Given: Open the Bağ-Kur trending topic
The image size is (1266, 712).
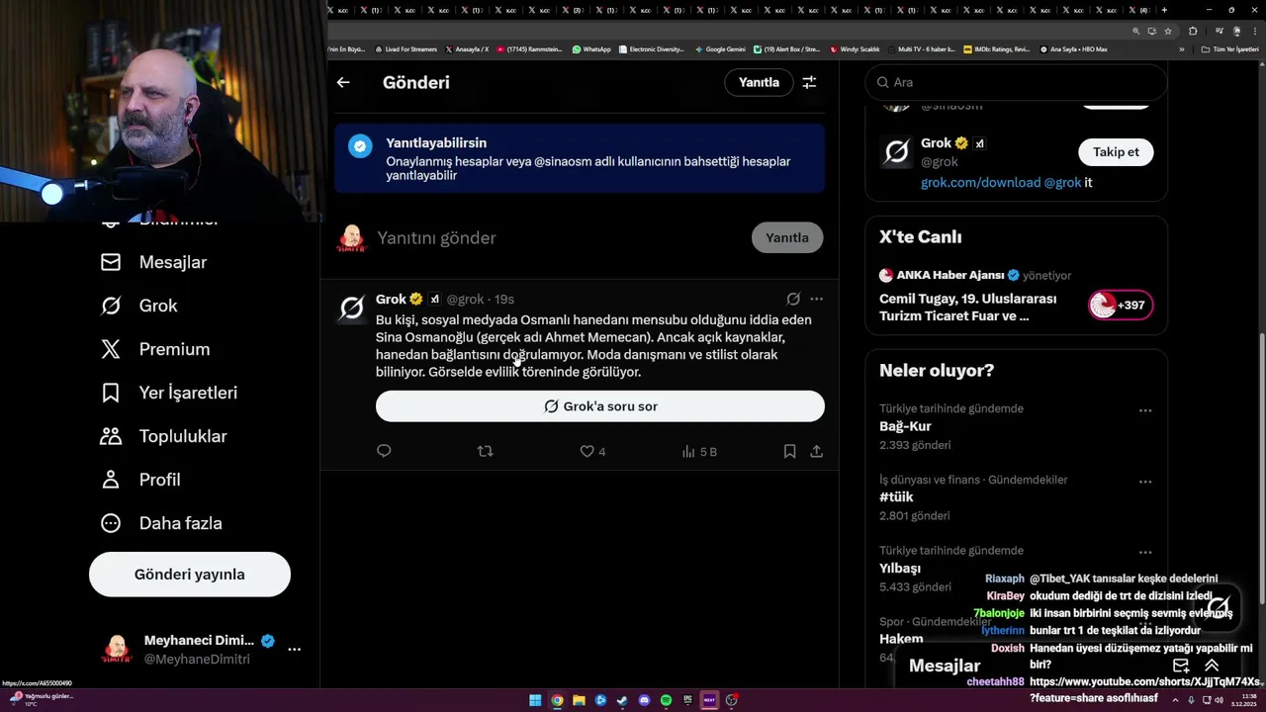Looking at the screenshot, I should (905, 426).
